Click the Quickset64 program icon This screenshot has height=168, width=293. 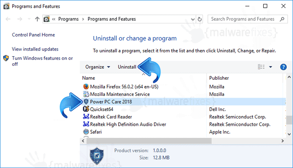(x=86, y=109)
